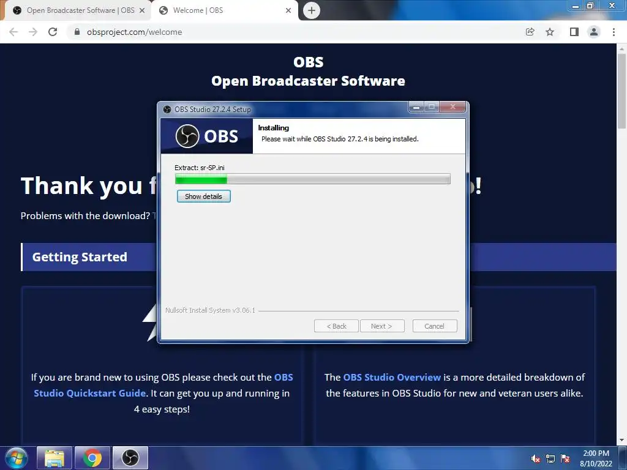Click the green installation progress bar
The width and height of the screenshot is (627, 470).
coord(313,179)
